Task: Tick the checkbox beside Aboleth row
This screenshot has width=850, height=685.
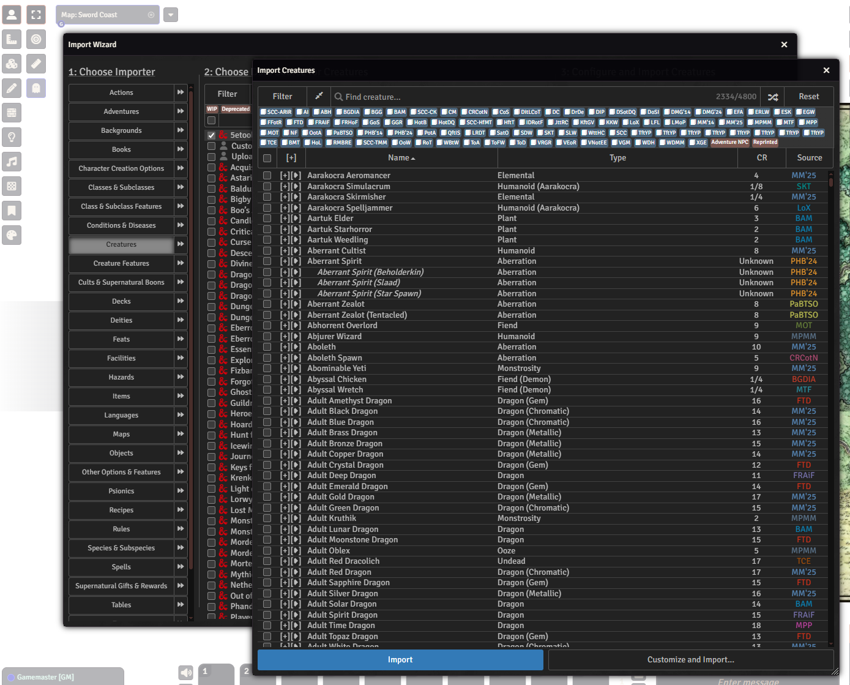Action: coord(267,347)
